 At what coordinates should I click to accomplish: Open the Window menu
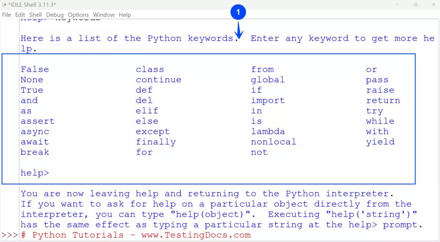point(104,15)
